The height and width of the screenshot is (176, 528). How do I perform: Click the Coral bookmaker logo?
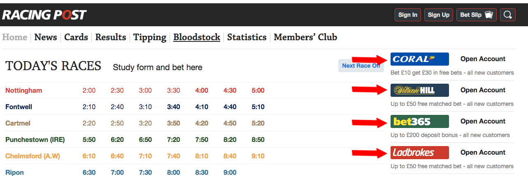tap(419, 59)
